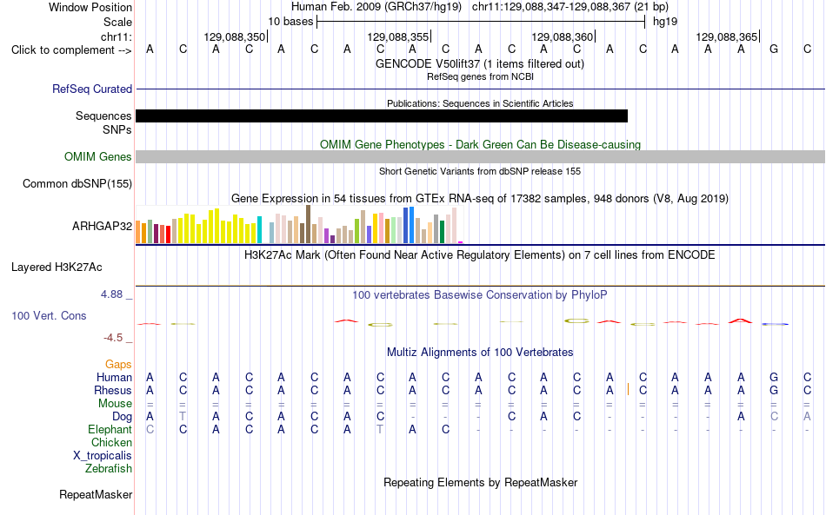Click the OMIM Gene Phenotypes track title

click(x=480, y=145)
